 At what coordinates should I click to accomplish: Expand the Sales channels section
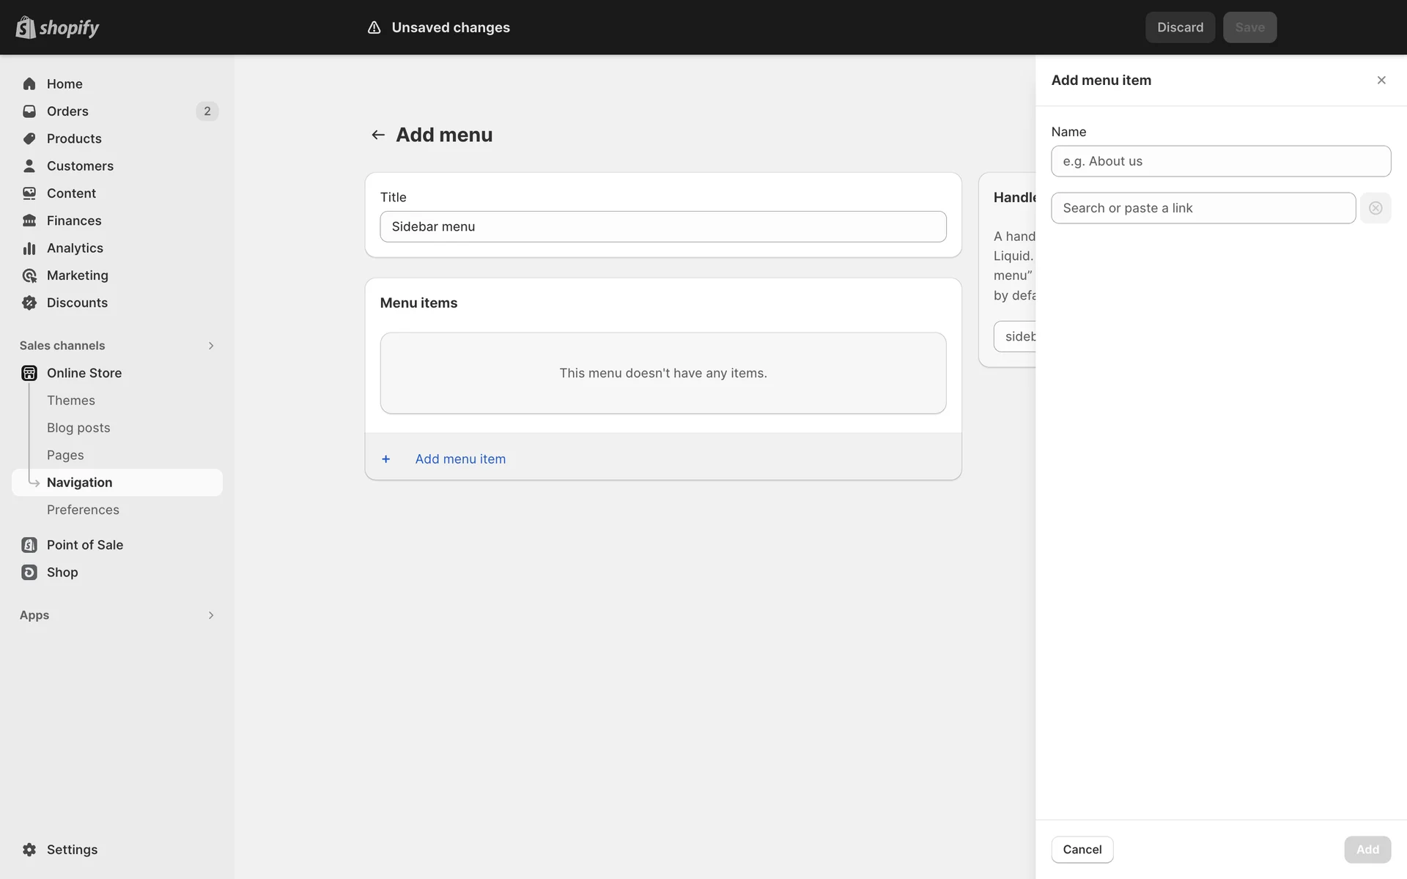[210, 346]
